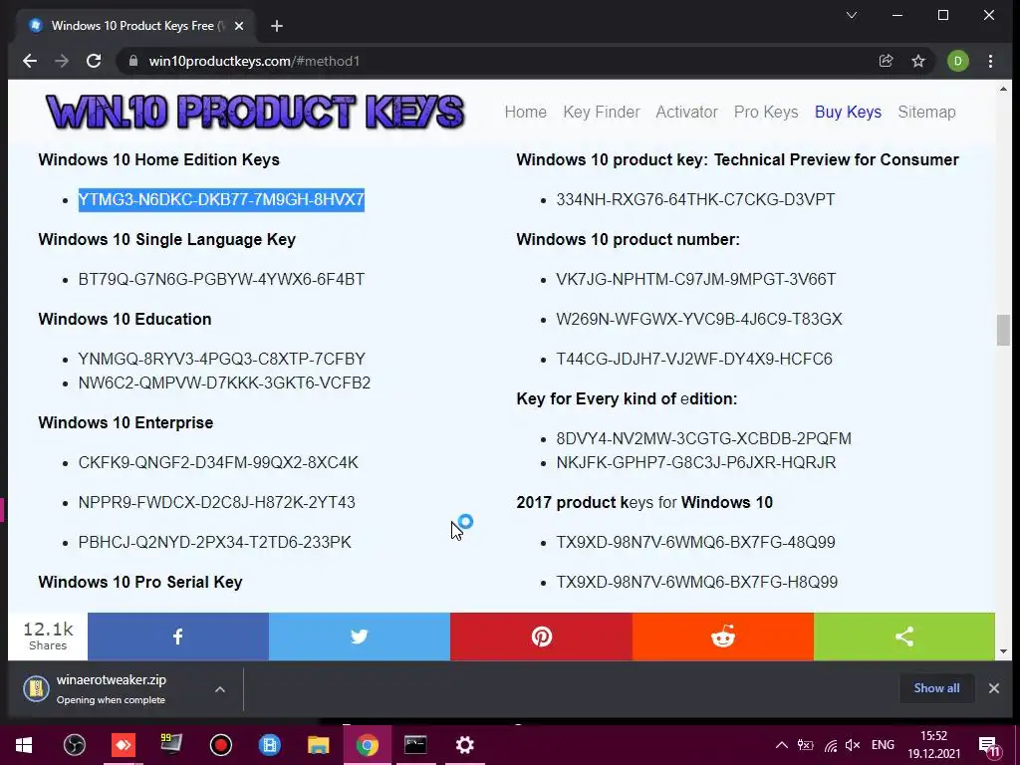1020x765 pixels.
Task: Click the green generic share button
Action: pos(904,637)
